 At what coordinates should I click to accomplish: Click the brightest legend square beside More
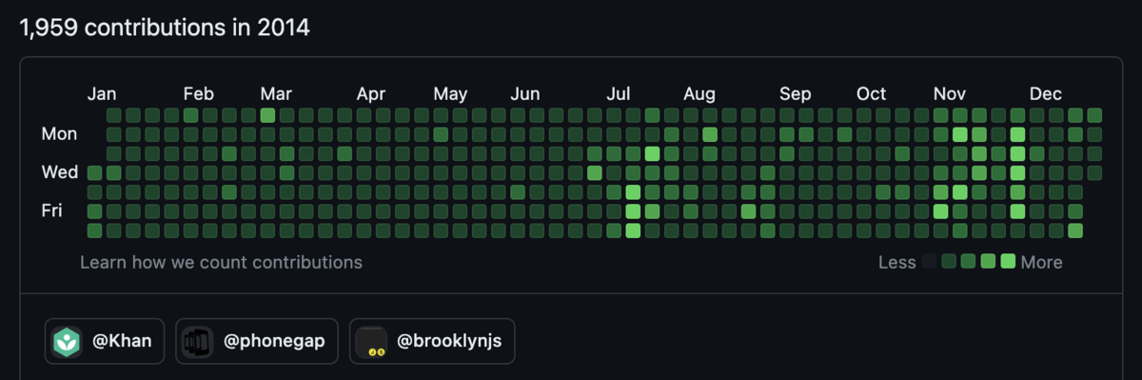[x=1008, y=262]
